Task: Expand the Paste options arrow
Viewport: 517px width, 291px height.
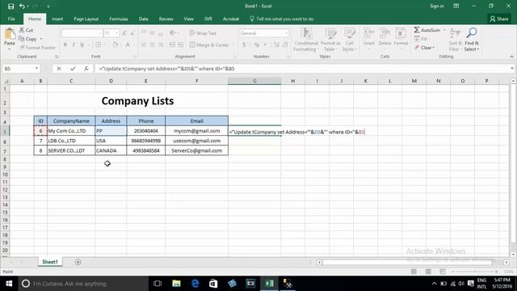Action: point(10,48)
